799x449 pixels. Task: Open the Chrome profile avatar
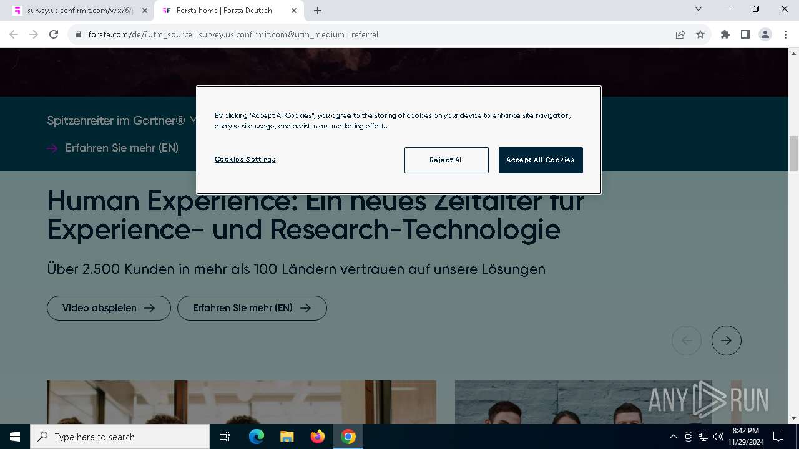(765, 34)
